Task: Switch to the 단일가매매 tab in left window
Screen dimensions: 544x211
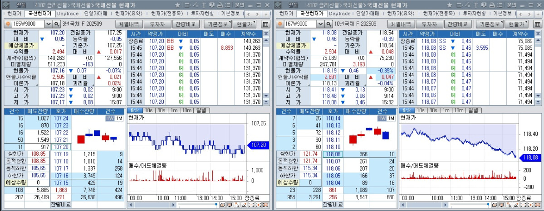Action: [95, 14]
